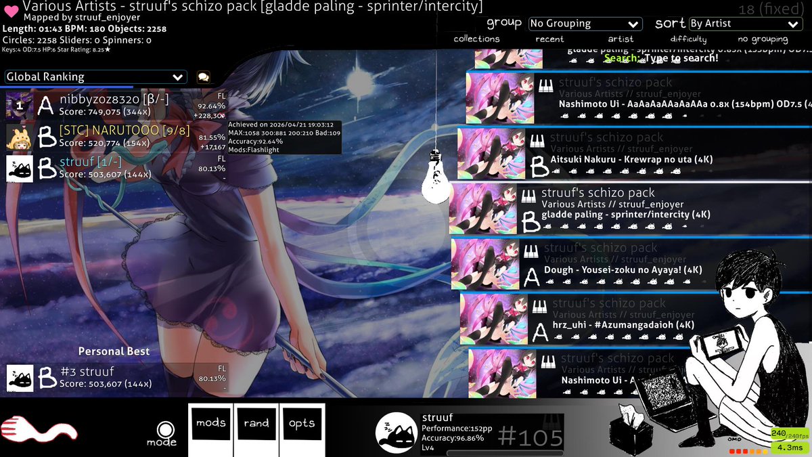
Task: Click nibbyzoz8320 rank 1 avatar
Action: click(20, 106)
